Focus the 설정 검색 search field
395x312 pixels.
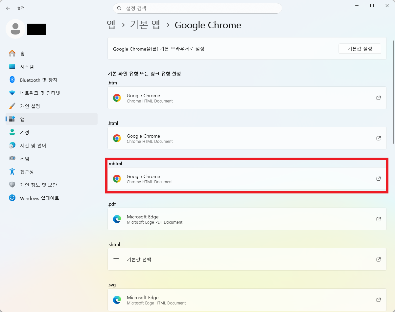click(x=197, y=8)
